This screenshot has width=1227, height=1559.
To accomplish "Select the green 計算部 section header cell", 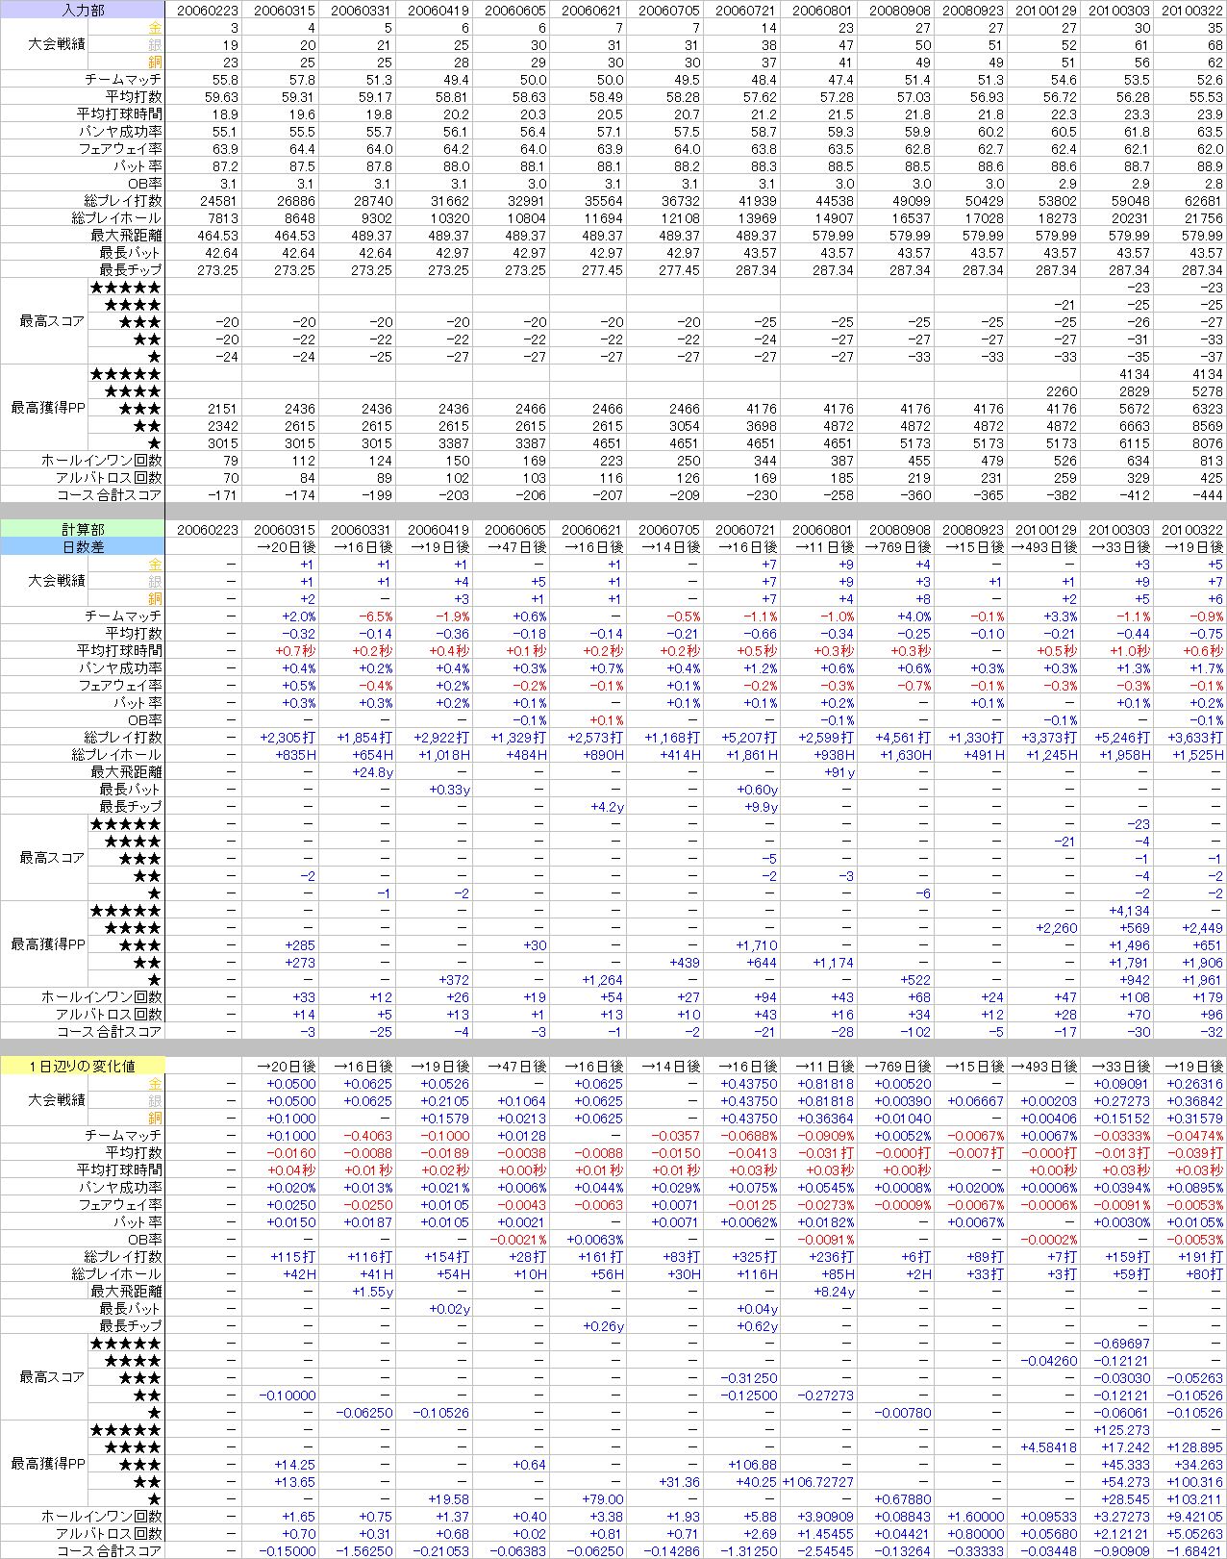I will (83, 530).
